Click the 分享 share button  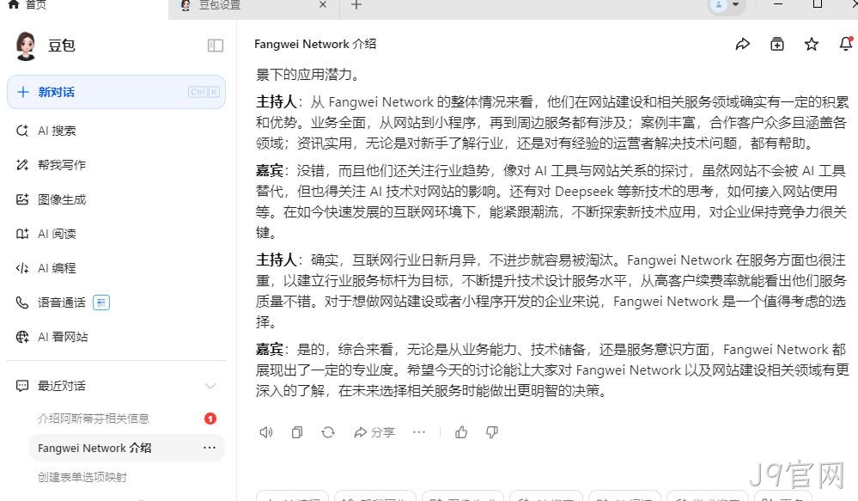(374, 432)
